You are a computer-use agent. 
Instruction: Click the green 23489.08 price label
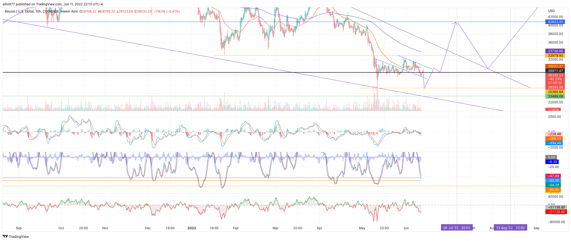click(555, 96)
